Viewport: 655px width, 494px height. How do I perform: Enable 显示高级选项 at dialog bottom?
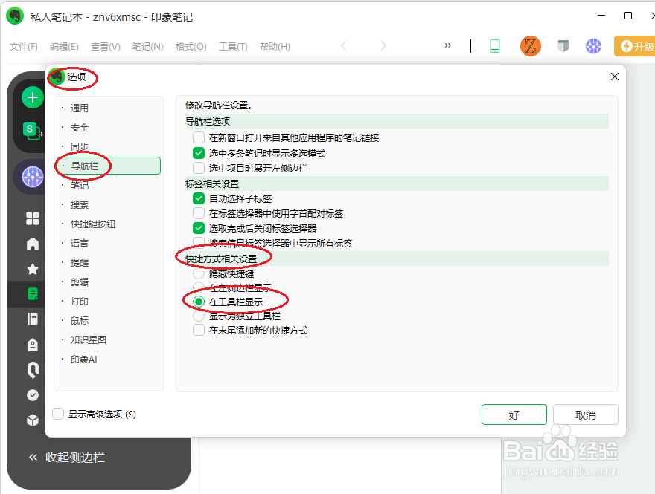tap(57, 415)
